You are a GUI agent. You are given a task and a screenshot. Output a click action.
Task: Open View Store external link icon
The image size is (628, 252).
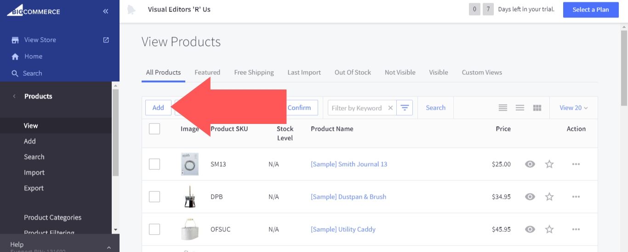coord(106,40)
